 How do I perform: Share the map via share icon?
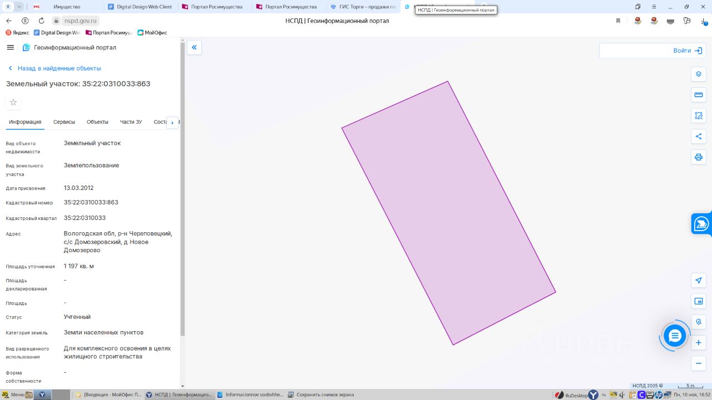pos(699,136)
